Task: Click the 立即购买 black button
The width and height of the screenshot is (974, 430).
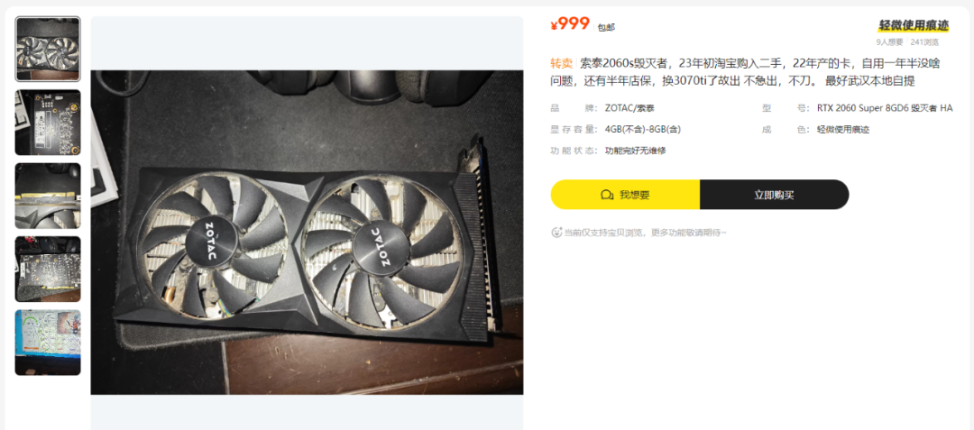Action: click(x=774, y=195)
